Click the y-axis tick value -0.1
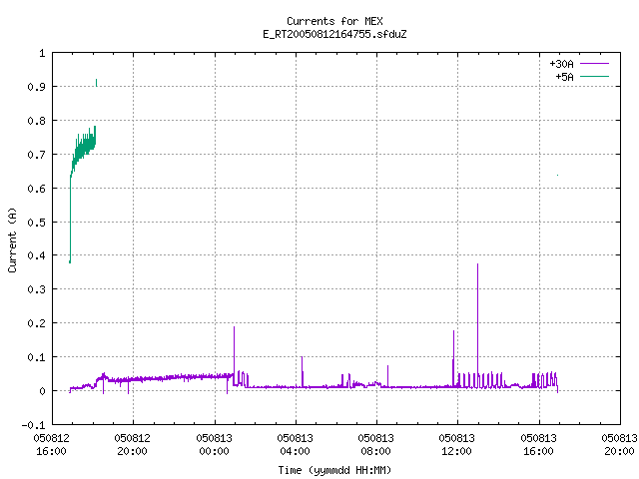 33,425
